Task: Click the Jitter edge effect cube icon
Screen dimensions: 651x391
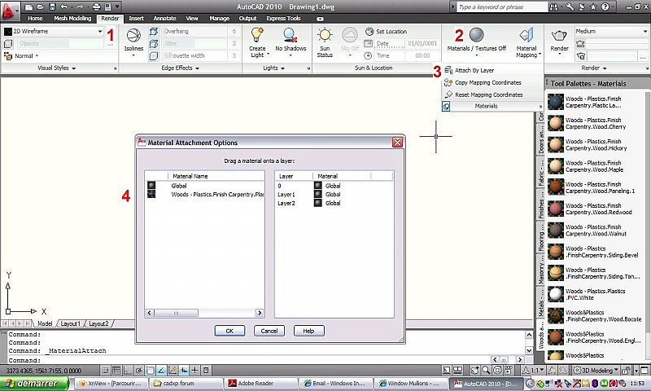Action: coord(154,44)
